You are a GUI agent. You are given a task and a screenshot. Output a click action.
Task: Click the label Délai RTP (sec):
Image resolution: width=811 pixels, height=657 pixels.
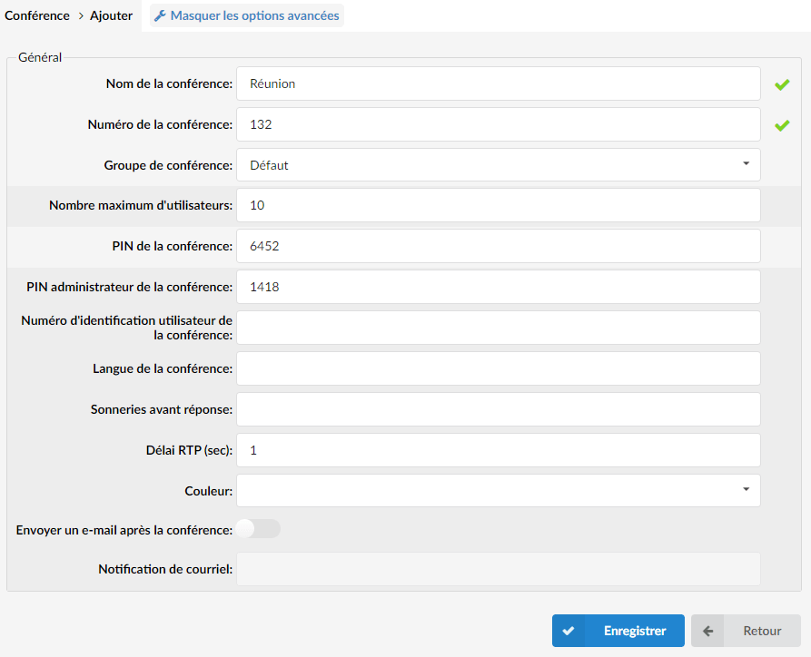[189, 450]
